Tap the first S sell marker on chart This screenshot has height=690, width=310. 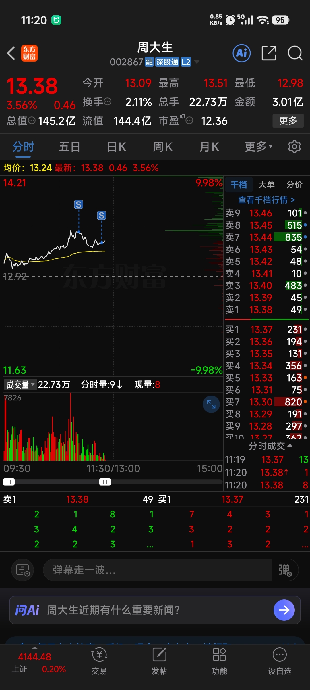[79, 204]
